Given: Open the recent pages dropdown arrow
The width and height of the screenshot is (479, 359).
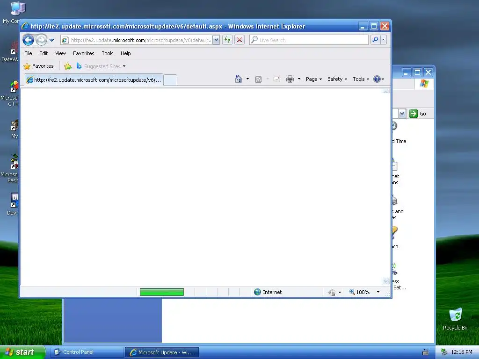Looking at the screenshot, I should [51, 40].
